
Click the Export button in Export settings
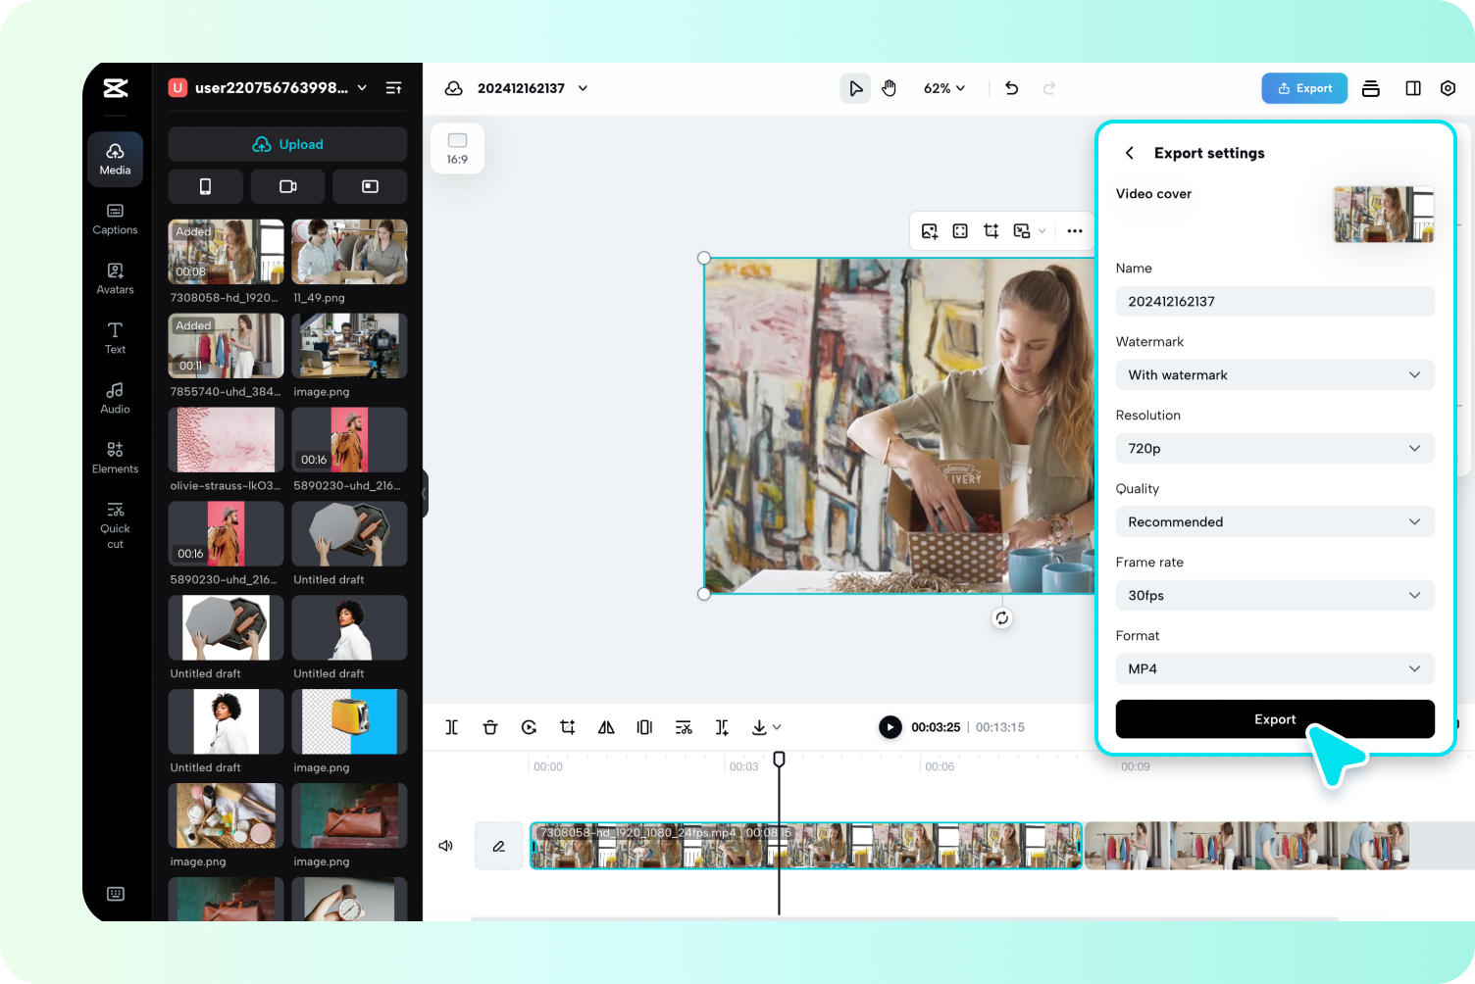(1274, 718)
